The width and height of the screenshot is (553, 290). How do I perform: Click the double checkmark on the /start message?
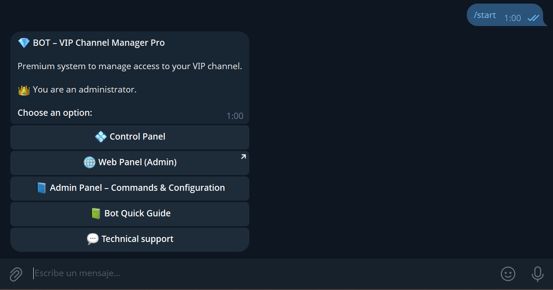(533, 18)
